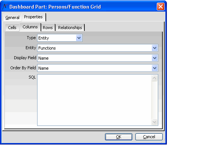Select the Properties tab
Viewport: 198px width, 149px height.
(33, 17)
